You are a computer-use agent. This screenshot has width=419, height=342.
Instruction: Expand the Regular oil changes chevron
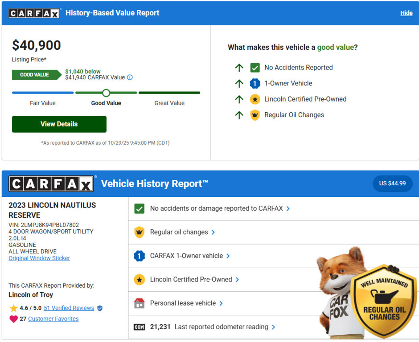pyautogui.click(x=213, y=232)
